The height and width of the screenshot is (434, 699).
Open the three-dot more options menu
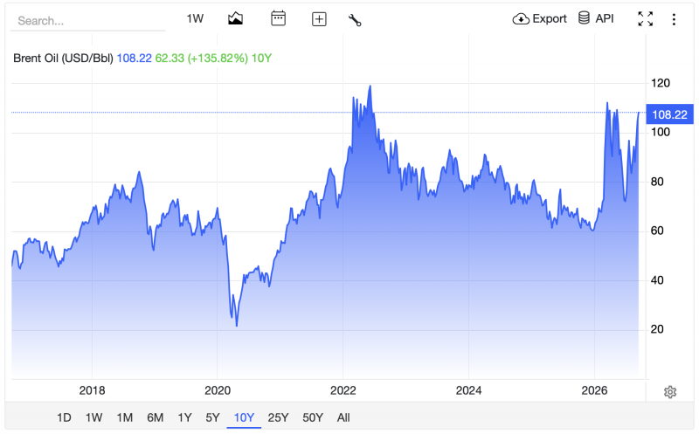(x=674, y=19)
